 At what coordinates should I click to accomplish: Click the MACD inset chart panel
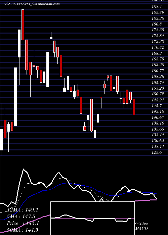92,218
